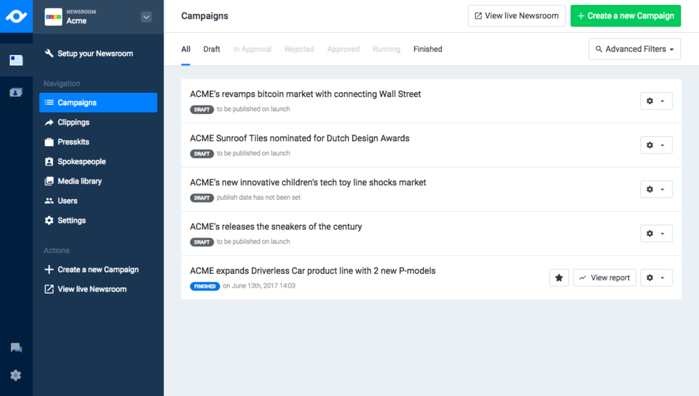
Task: Click View live Newsroom in sidebar Actions
Action: tap(85, 289)
